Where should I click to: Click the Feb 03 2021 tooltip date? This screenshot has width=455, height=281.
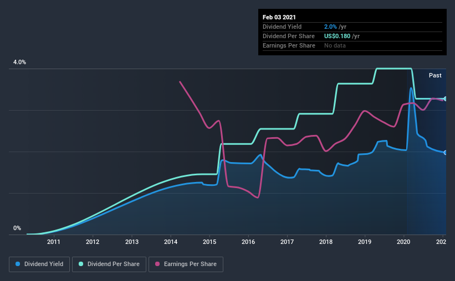(278, 16)
